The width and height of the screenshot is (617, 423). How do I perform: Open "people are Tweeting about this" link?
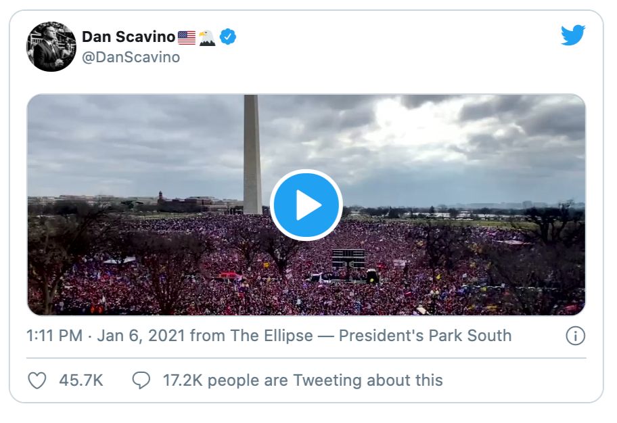[325, 380]
